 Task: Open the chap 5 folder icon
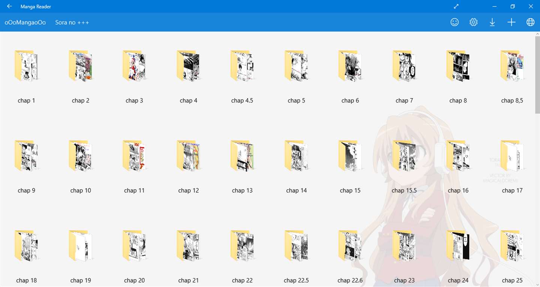click(x=297, y=66)
